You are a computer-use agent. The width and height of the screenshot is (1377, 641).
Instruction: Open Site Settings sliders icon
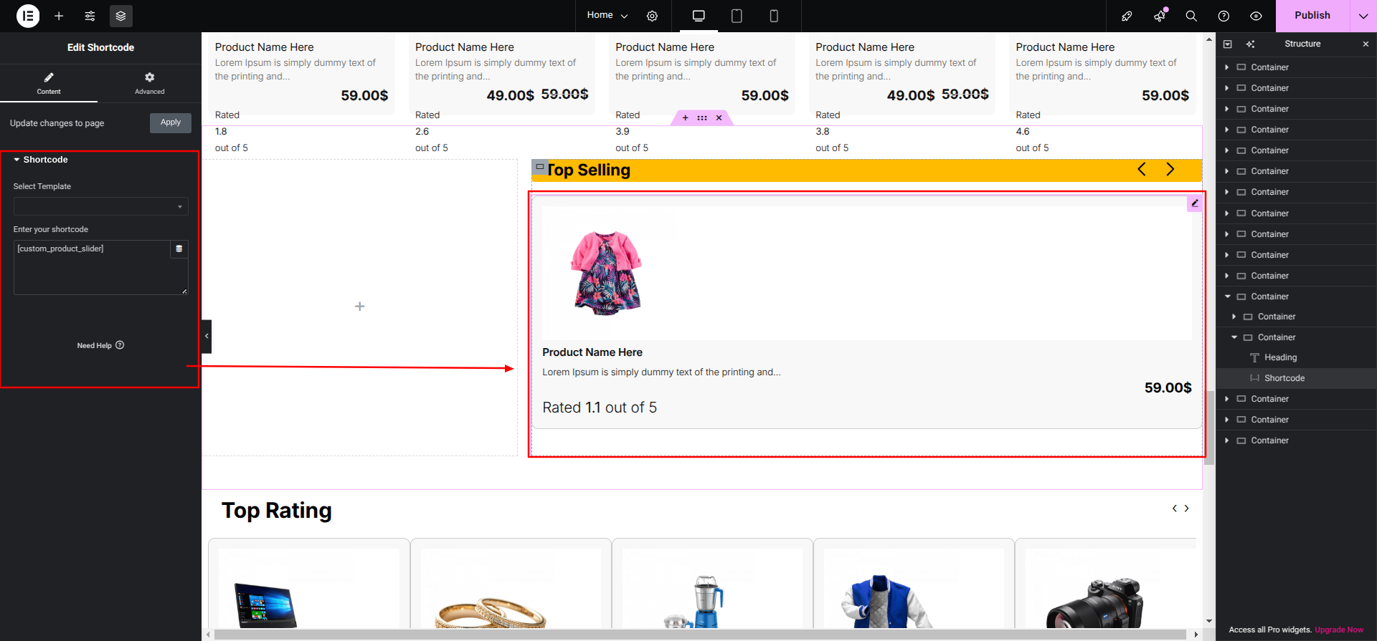pos(90,16)
